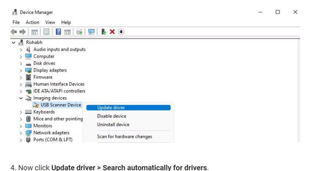The width and height of the screenshot is (321, 171).
Task: Open the View menu
Action: click(x=50, y=22)
